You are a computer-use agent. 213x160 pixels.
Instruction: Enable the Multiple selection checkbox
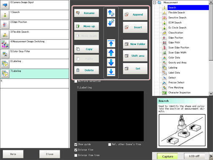[76, 81]
